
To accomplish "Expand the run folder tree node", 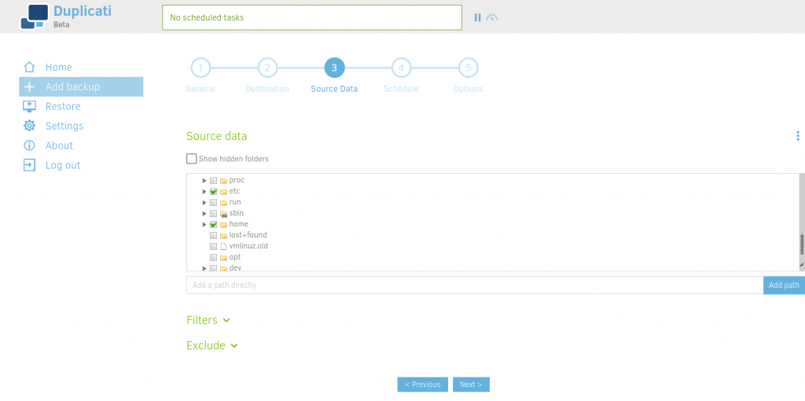I will click(204, 202).
